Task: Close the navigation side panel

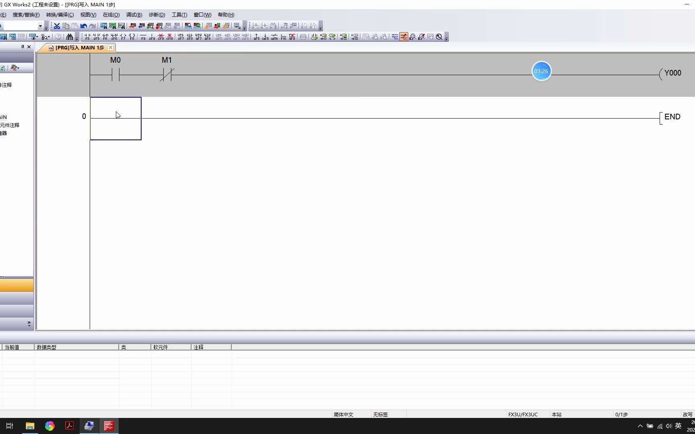Action: 29,47
